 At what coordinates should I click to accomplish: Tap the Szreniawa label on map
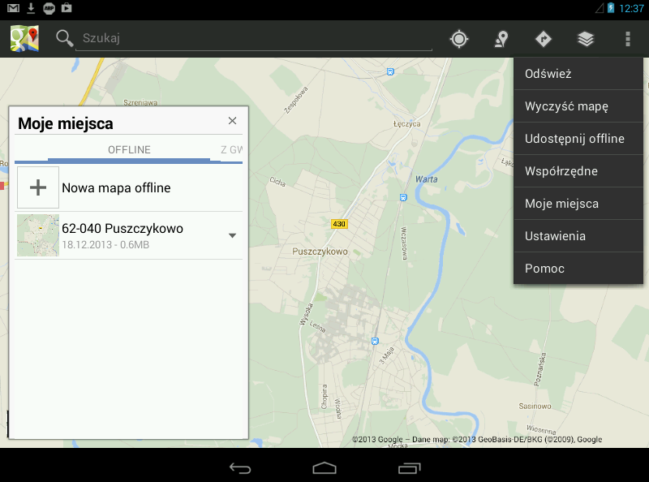140,103
